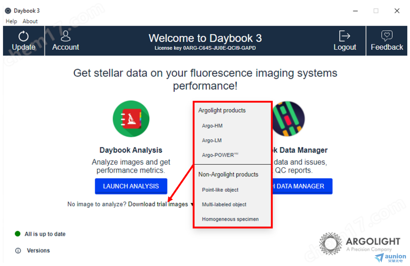
Task: Click the Daybook Analysis heading
Action: pyautogui.click(x=131, y=150)
